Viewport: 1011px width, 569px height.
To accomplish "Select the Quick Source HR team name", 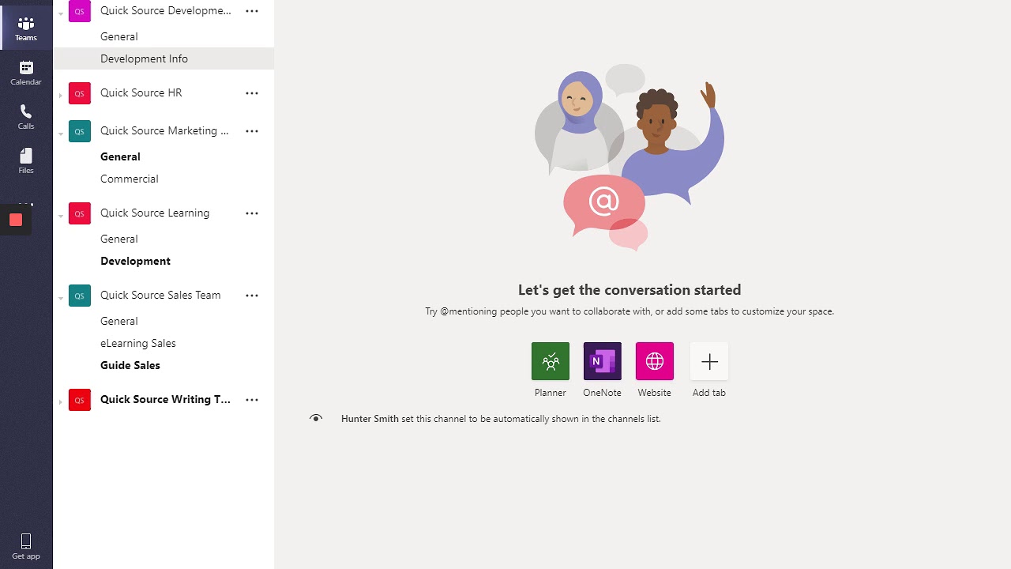I will point(141,92).
